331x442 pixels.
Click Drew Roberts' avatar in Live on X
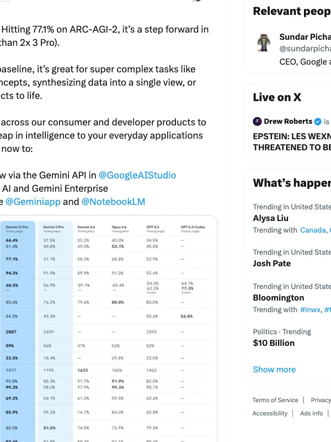(257, 121)
